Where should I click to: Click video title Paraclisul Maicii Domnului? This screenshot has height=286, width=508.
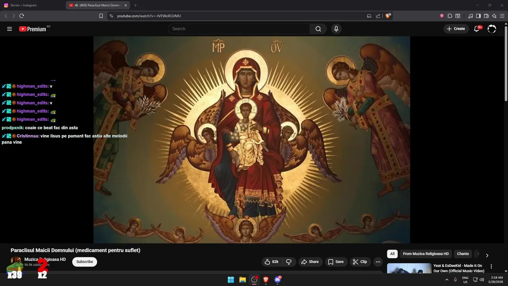click(75, 250)
